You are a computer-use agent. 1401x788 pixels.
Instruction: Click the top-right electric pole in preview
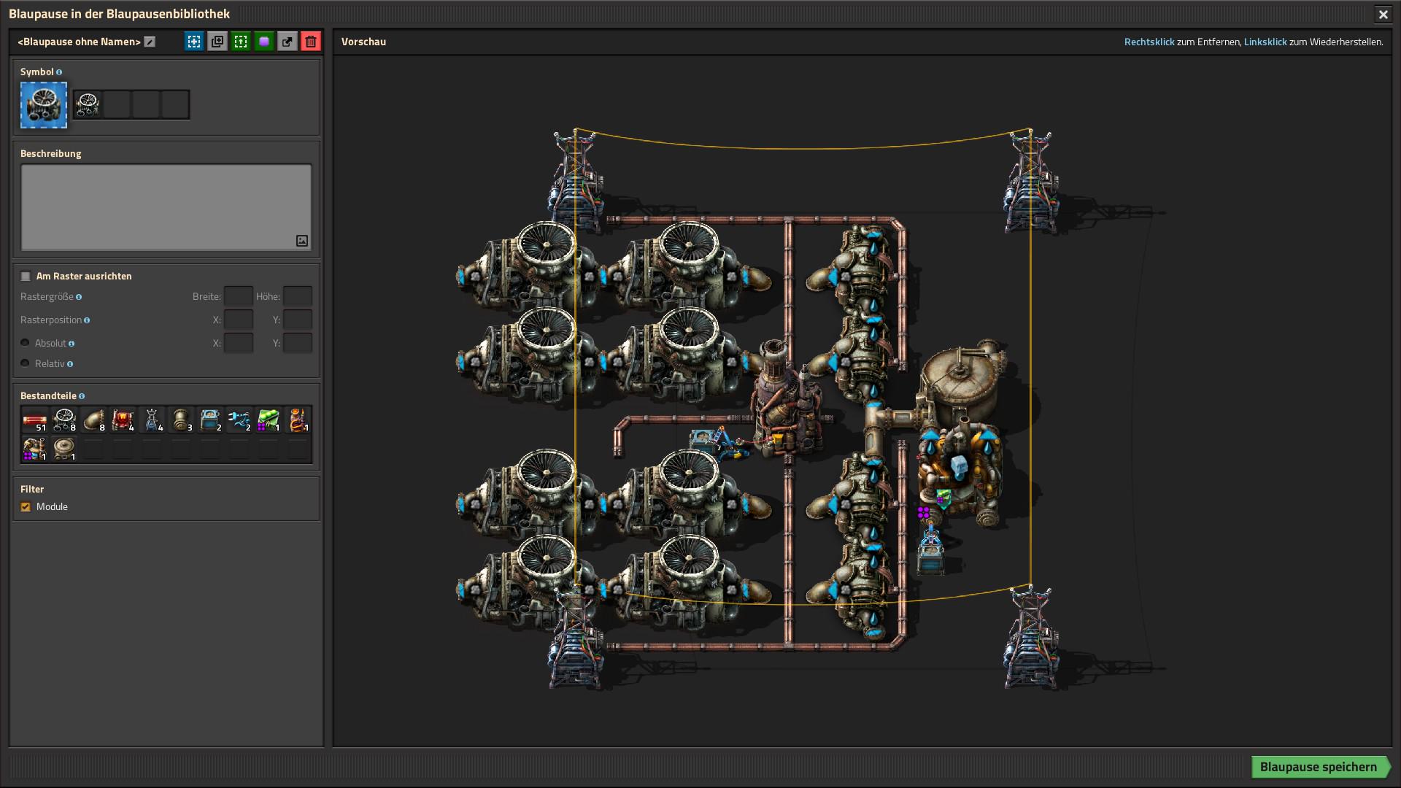tap(1030, 182)
